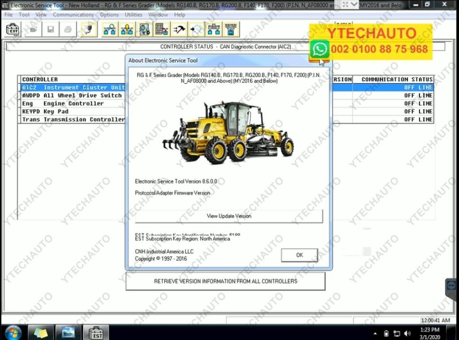459x340 pixels.
Task: Click Retrieve Version Information From All Controllers
Action: pyautogui.click(x=225, y=281)
